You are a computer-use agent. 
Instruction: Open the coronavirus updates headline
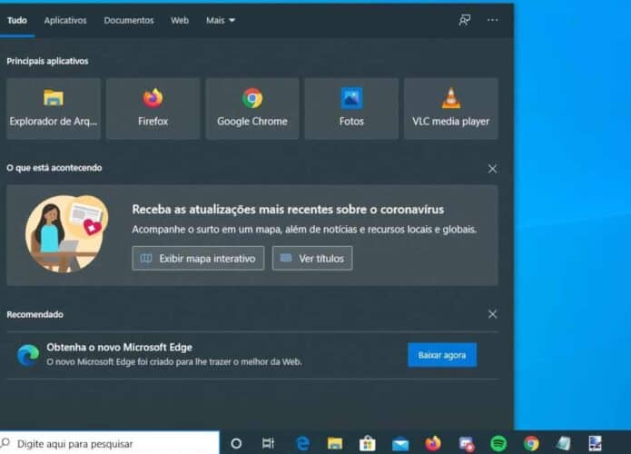tap(288, 209)
